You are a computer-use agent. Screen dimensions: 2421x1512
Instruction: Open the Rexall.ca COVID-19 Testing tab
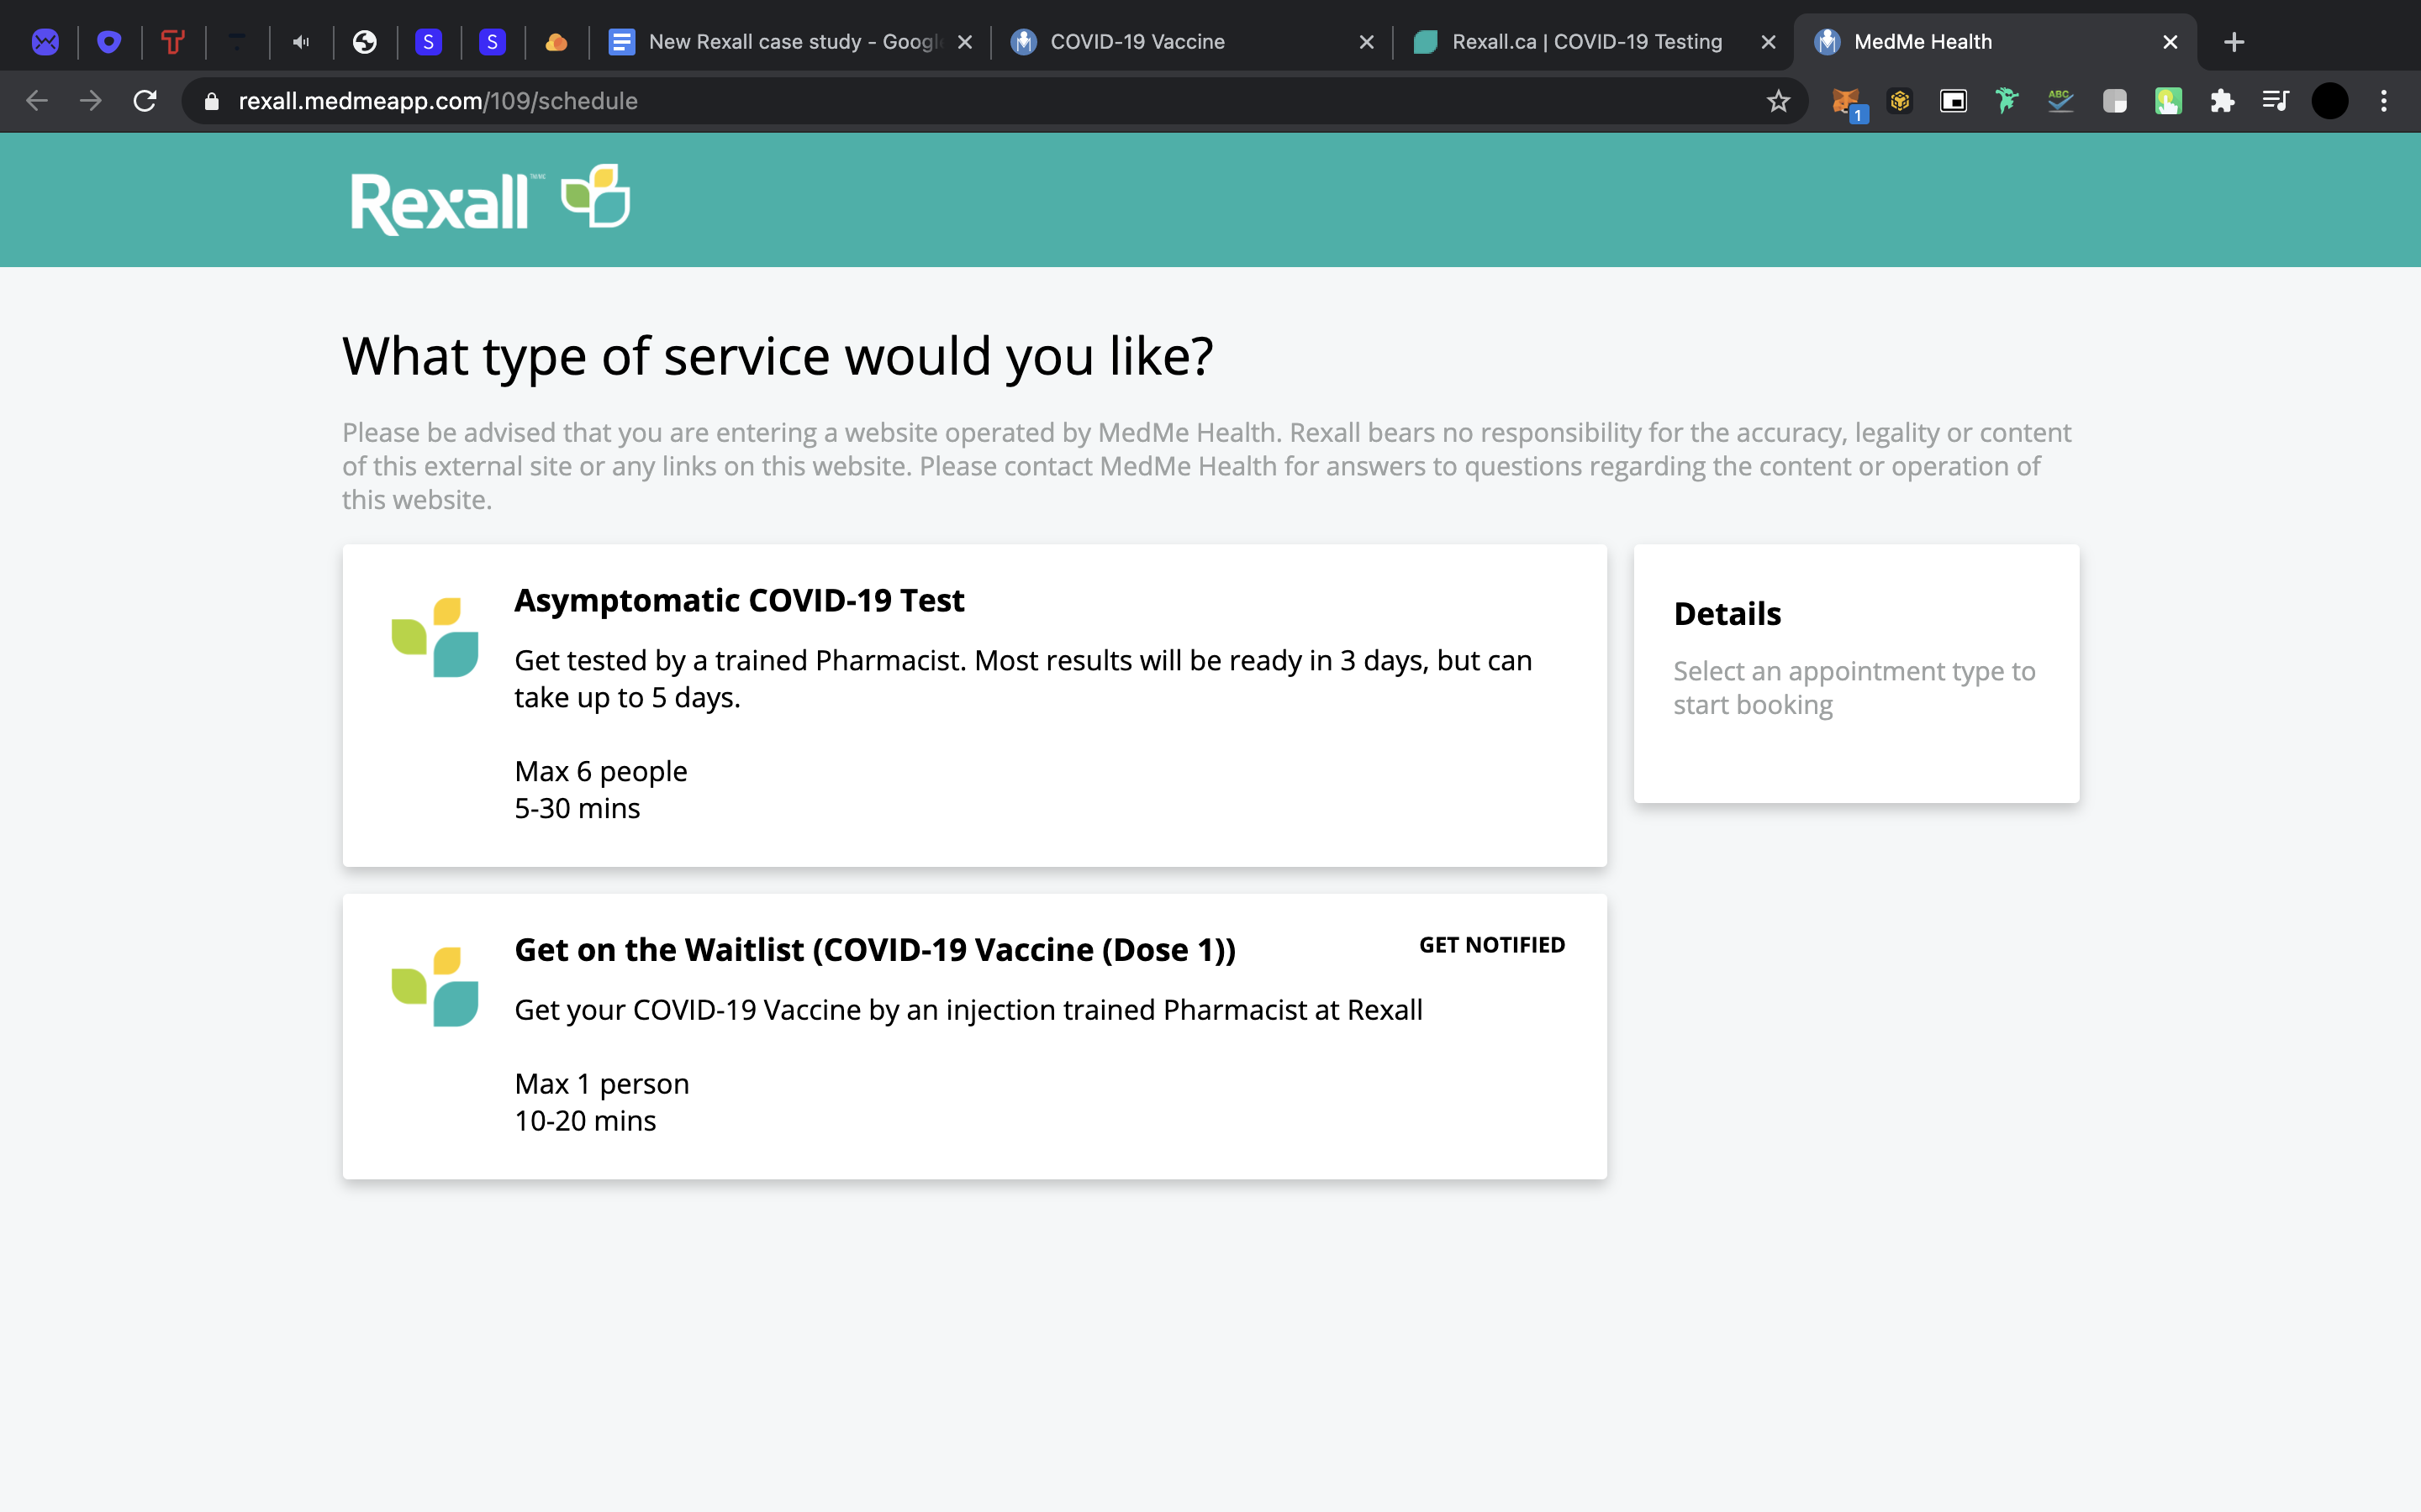1585,42
